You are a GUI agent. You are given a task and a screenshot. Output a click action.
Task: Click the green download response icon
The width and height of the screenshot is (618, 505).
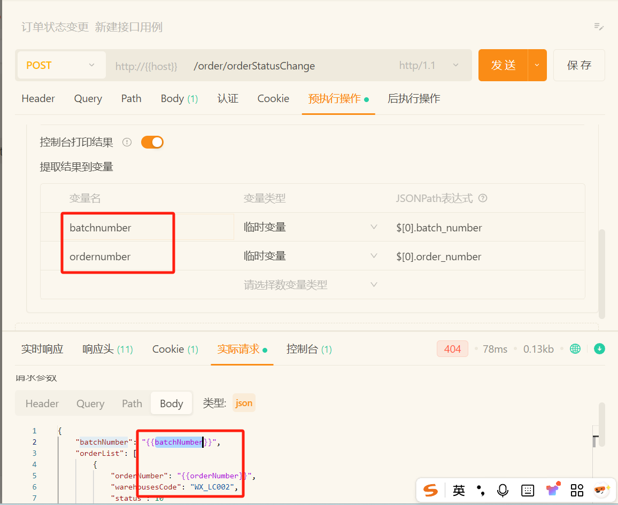click(x=599, y=348)
